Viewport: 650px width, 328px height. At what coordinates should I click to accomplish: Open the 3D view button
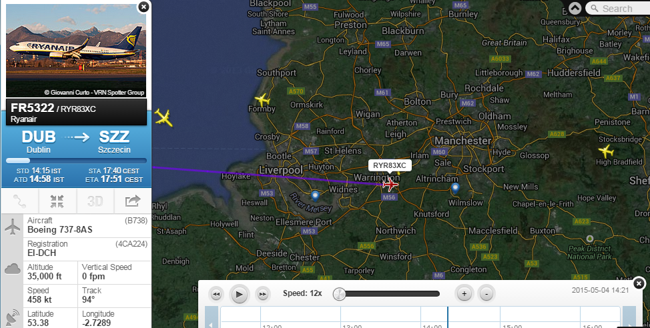(95, 201)
